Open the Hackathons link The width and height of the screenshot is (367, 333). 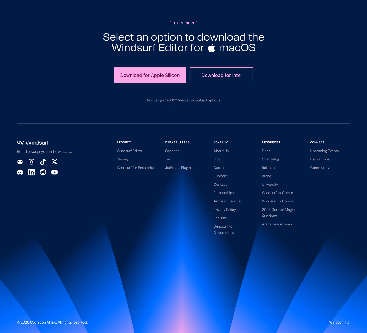(x=320, y=159)
